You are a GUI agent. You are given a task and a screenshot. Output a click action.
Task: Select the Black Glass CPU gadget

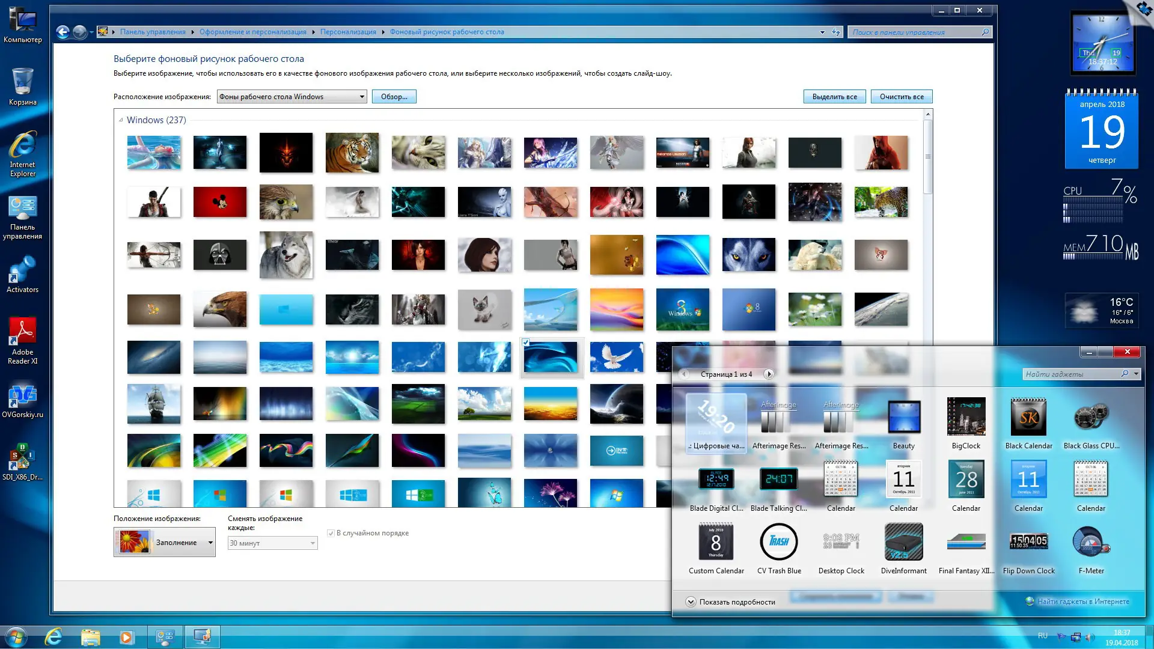point(1091,417)
